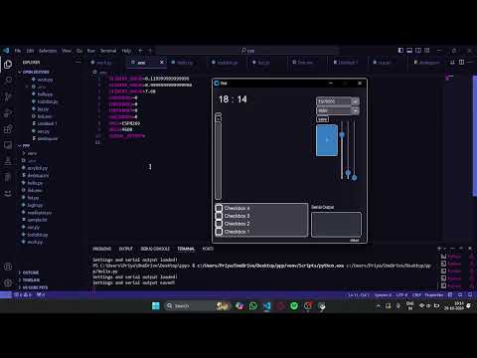
Task: Open Copilot icon in the taskbar
Action: click(239, 305)
